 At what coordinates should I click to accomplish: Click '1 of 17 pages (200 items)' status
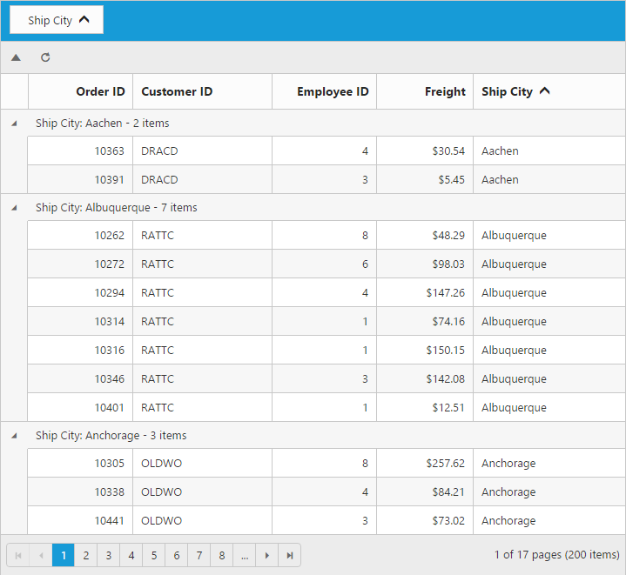pos(557,555)
